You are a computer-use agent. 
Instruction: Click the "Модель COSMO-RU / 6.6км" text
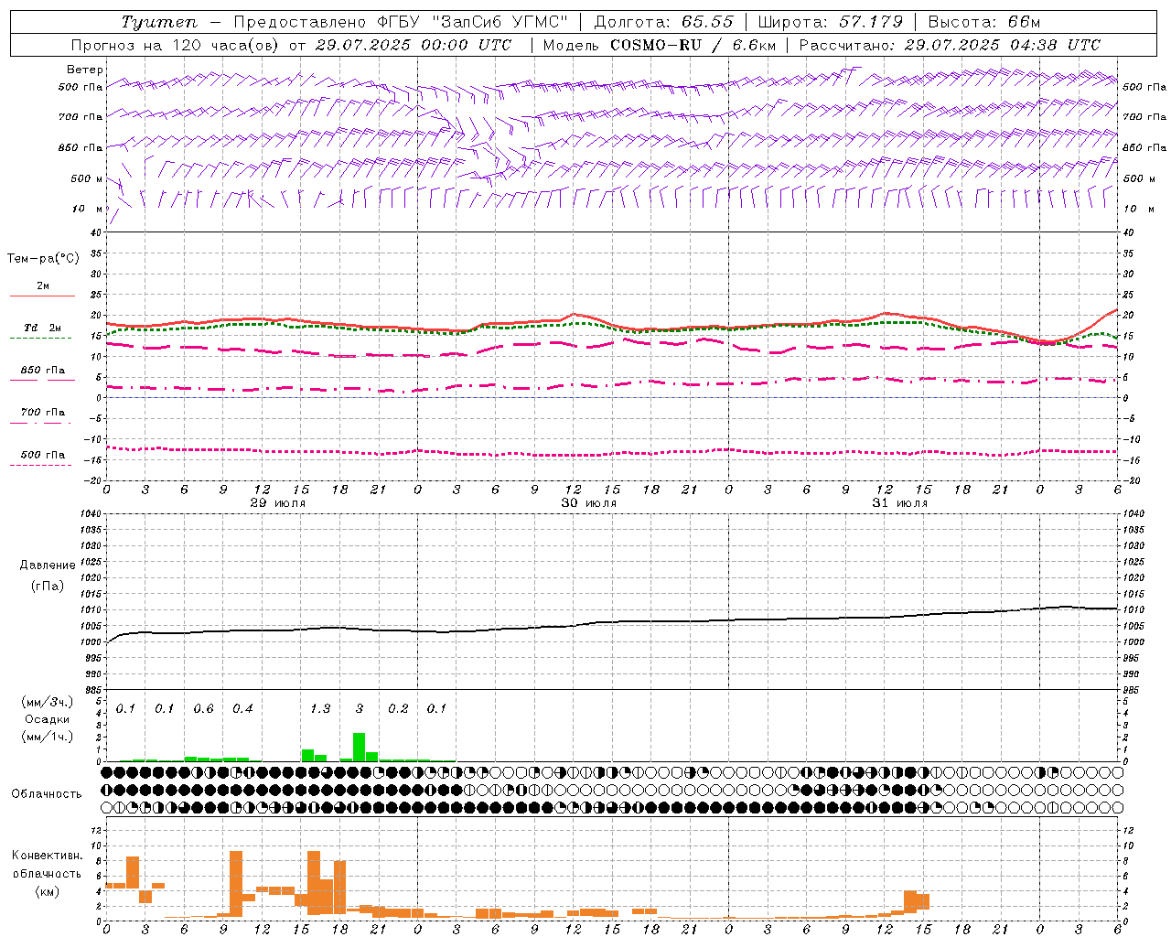click(x=659, y=45)
